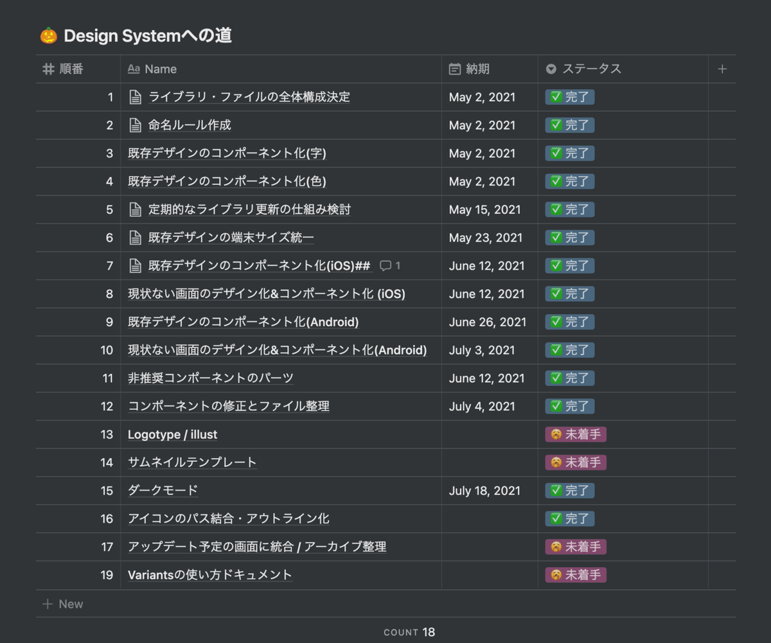The height and width of the screenshot is (643, 771).
Task: Open サムネイルテンプレート row
Action: [192, 462]
